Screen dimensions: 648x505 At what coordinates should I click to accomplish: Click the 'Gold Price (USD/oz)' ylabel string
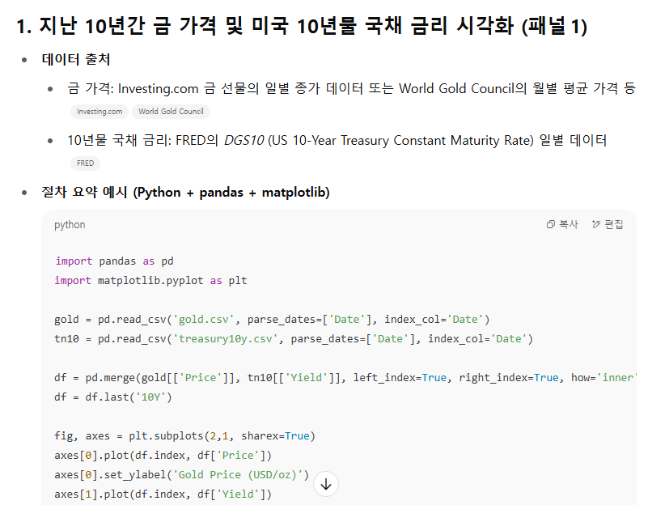tap(240, 475)
